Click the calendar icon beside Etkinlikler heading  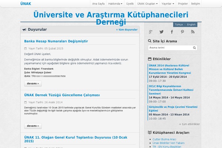[x=149, y=59]
